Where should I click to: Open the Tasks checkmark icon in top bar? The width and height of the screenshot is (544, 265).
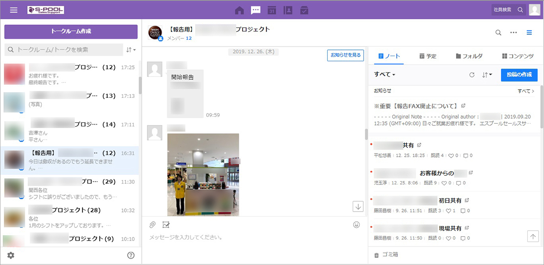pyautogui.click(x=304, y=10)
